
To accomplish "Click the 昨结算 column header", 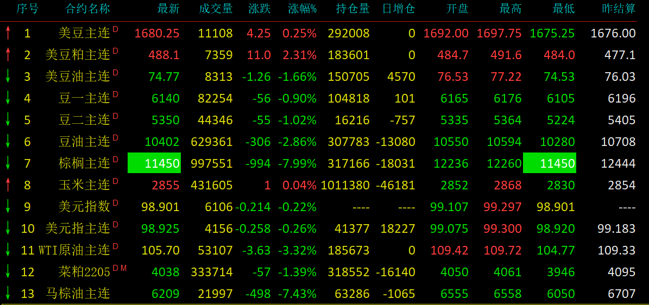I will pyautogui.click(x=619, y=9).
